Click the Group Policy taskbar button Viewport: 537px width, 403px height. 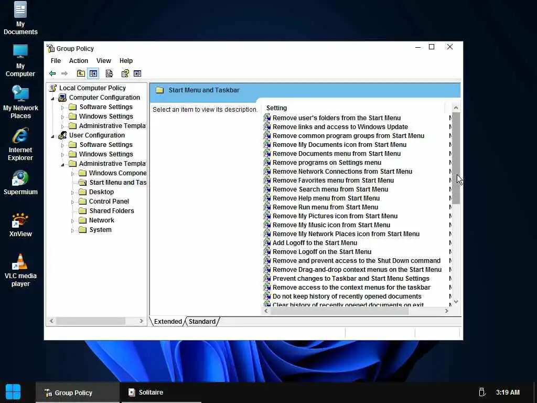[x=78, y=393]
